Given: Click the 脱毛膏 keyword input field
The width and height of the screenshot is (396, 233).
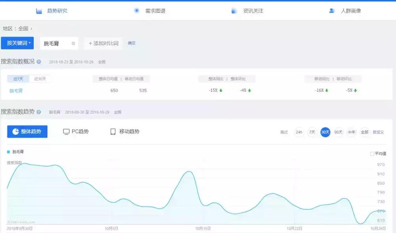Looking at the screenshot, I should click(x=55, y=44).
